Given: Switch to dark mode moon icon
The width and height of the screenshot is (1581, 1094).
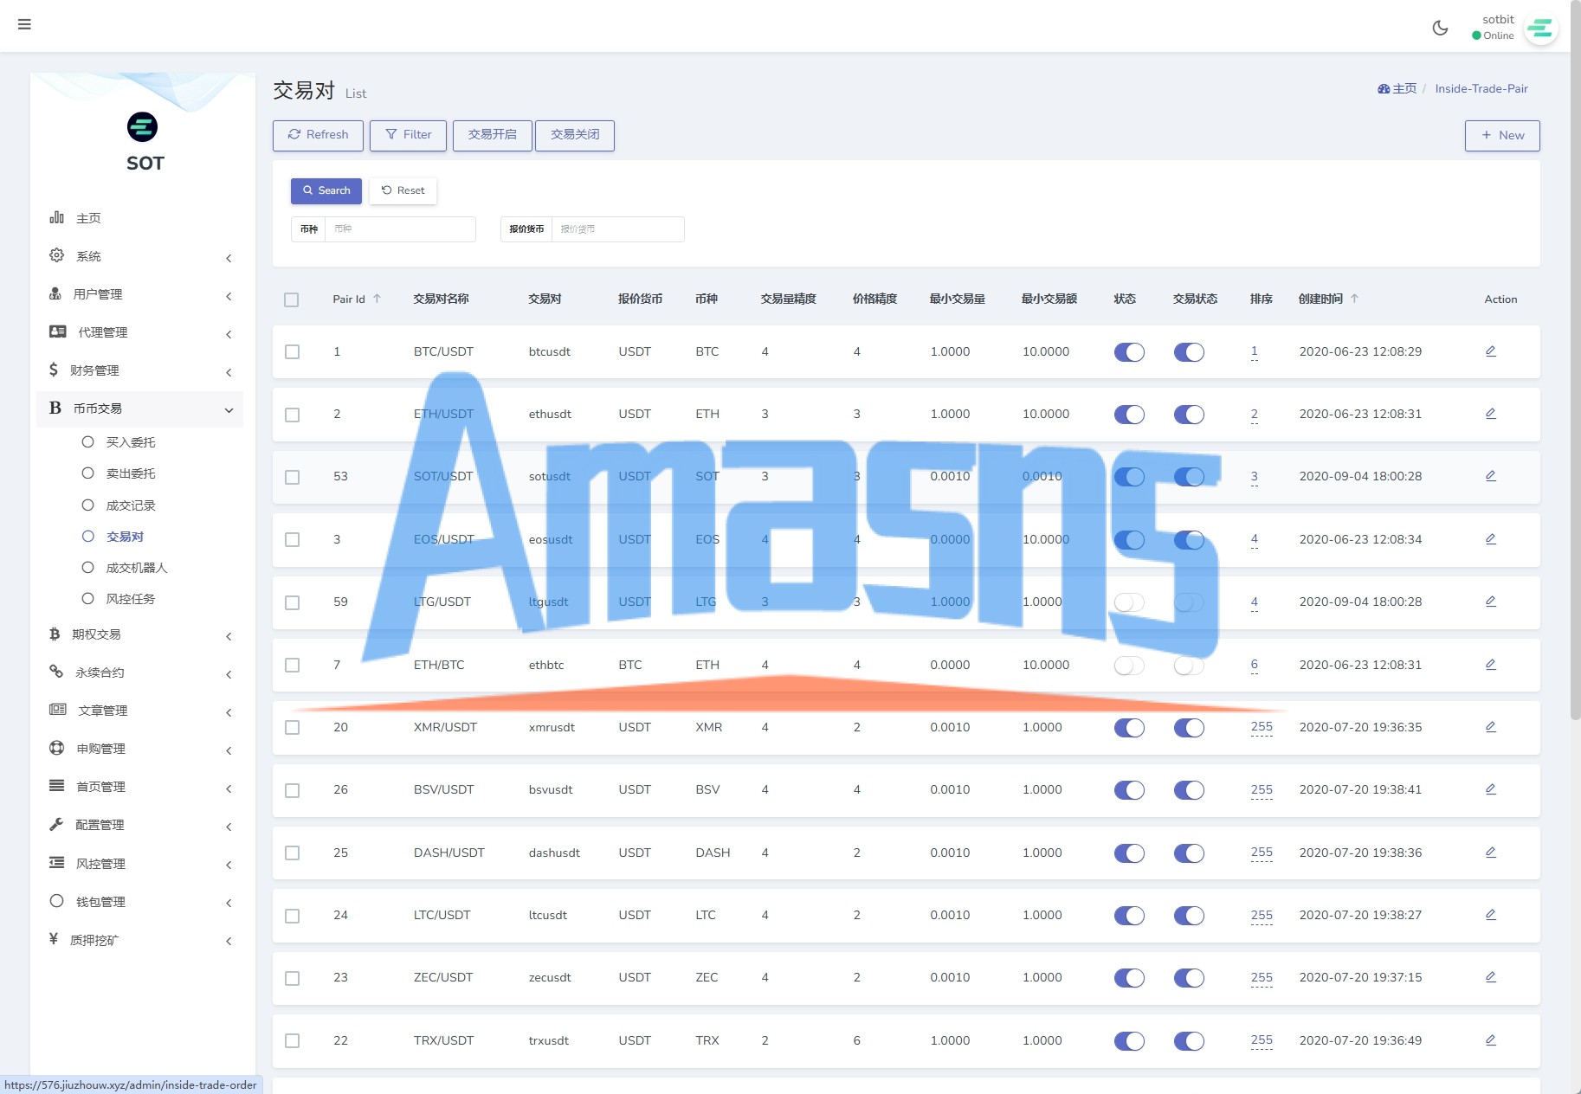Looking at the screenshot, I should pyautogui.click(x=1440, y=28).
